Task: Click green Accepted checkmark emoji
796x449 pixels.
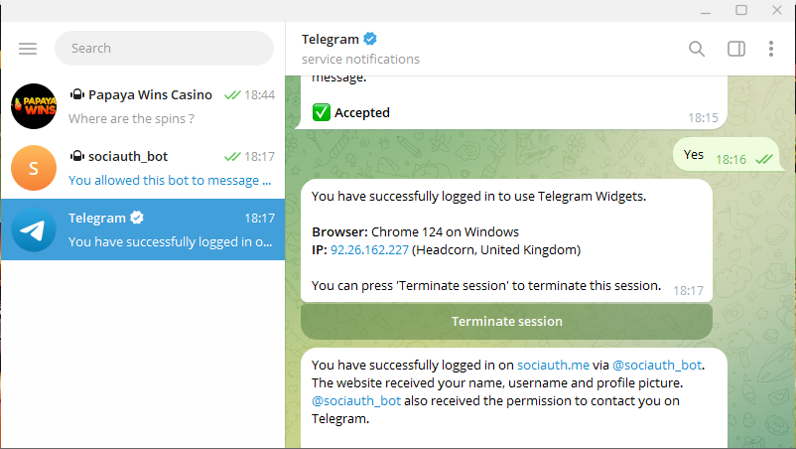Action: pyautogui.click(x=321, y=112)
